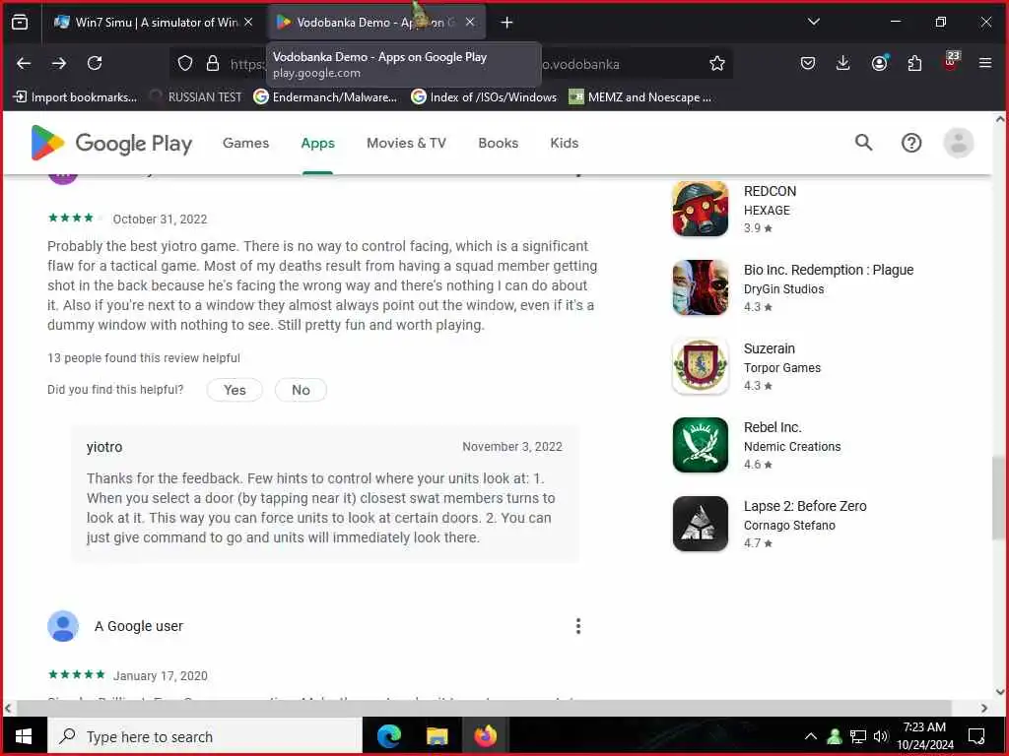Open the MEMZ and Noescape bookmark
1009x756 pixels.
(x=640, y=97)
